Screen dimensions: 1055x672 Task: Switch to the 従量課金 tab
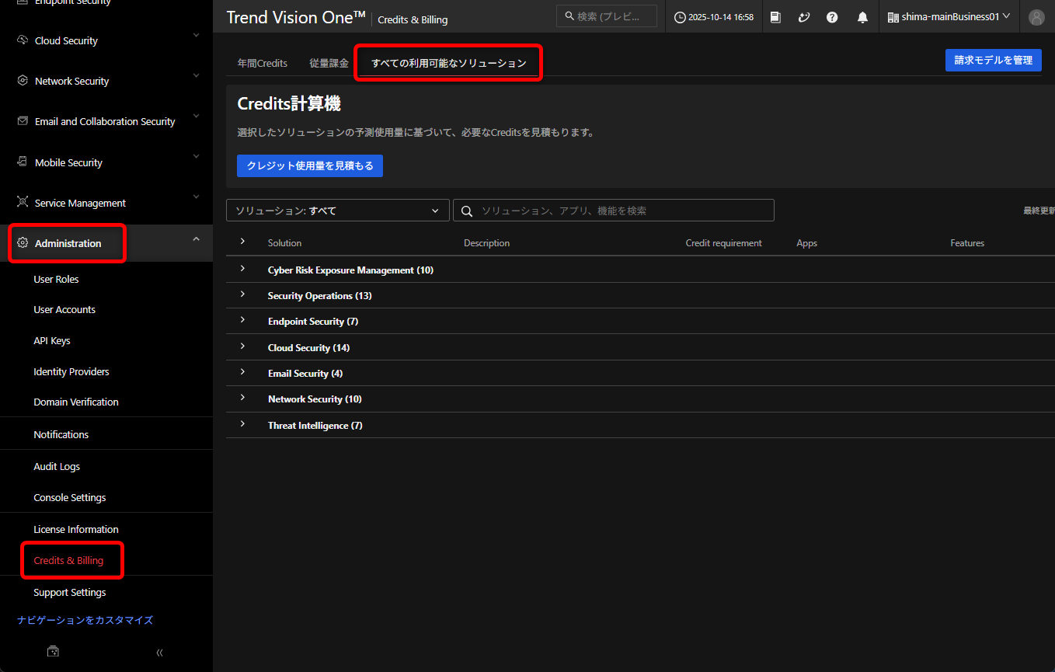click(x=329, y=63)
